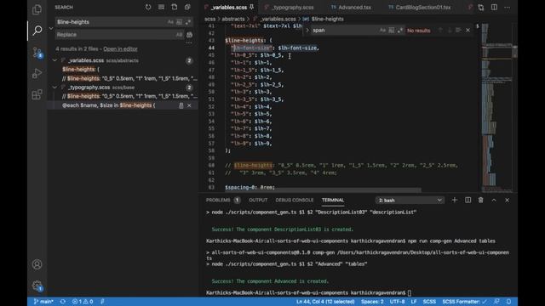Image resolution: width=545 pixels, height=306 pixels.
Task: Split the terminal pane
Action: [468, 201]
